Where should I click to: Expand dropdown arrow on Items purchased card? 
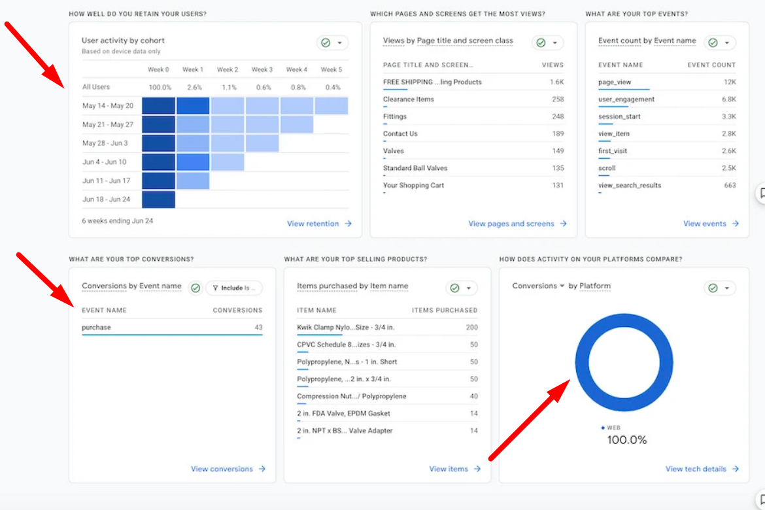click(469, 288)
